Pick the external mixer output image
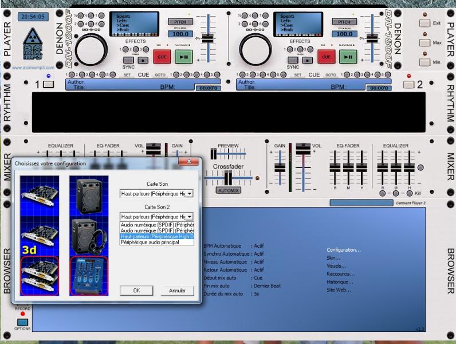 [89, 276]
